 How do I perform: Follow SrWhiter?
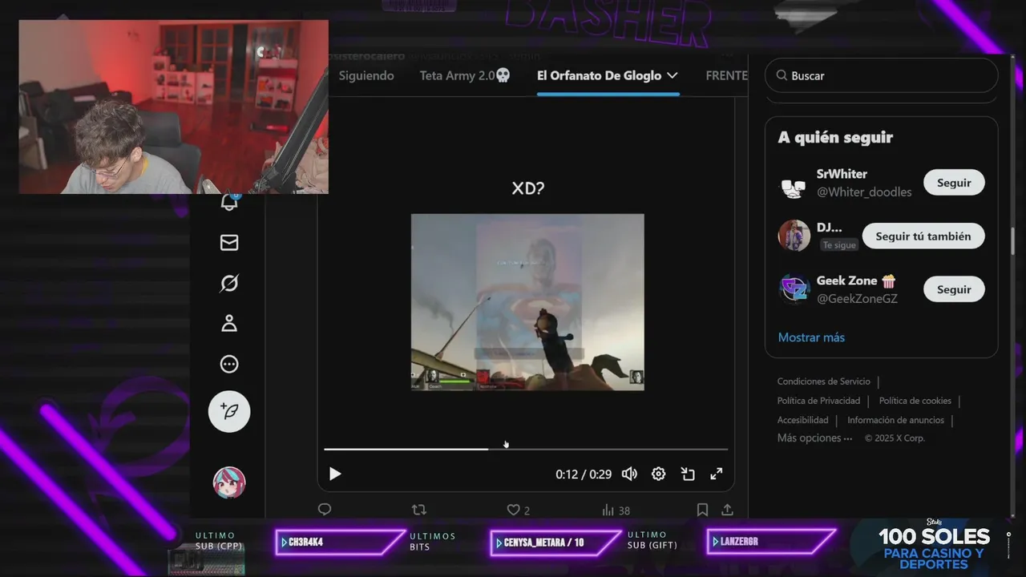pos(954,183)
